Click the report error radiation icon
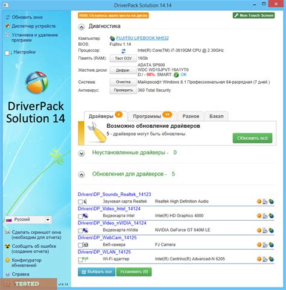 tap(7, 246)
